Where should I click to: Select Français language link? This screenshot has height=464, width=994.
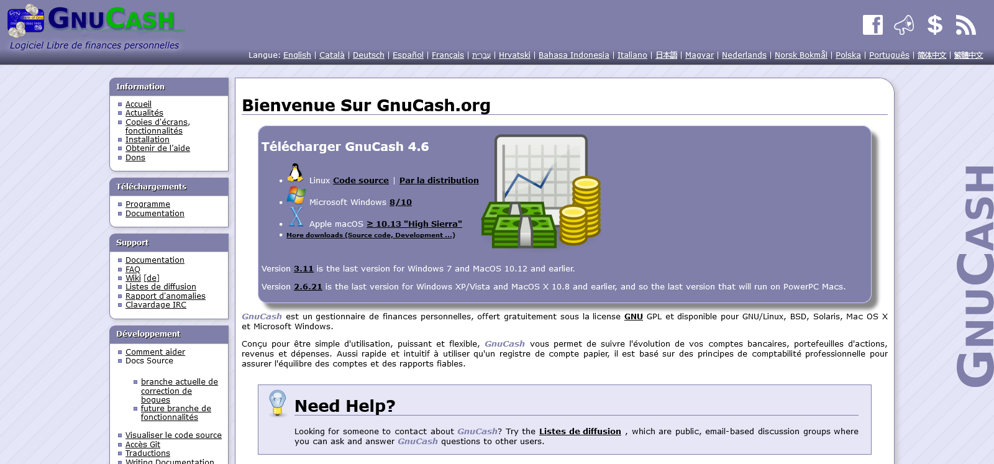coord(448,55)
